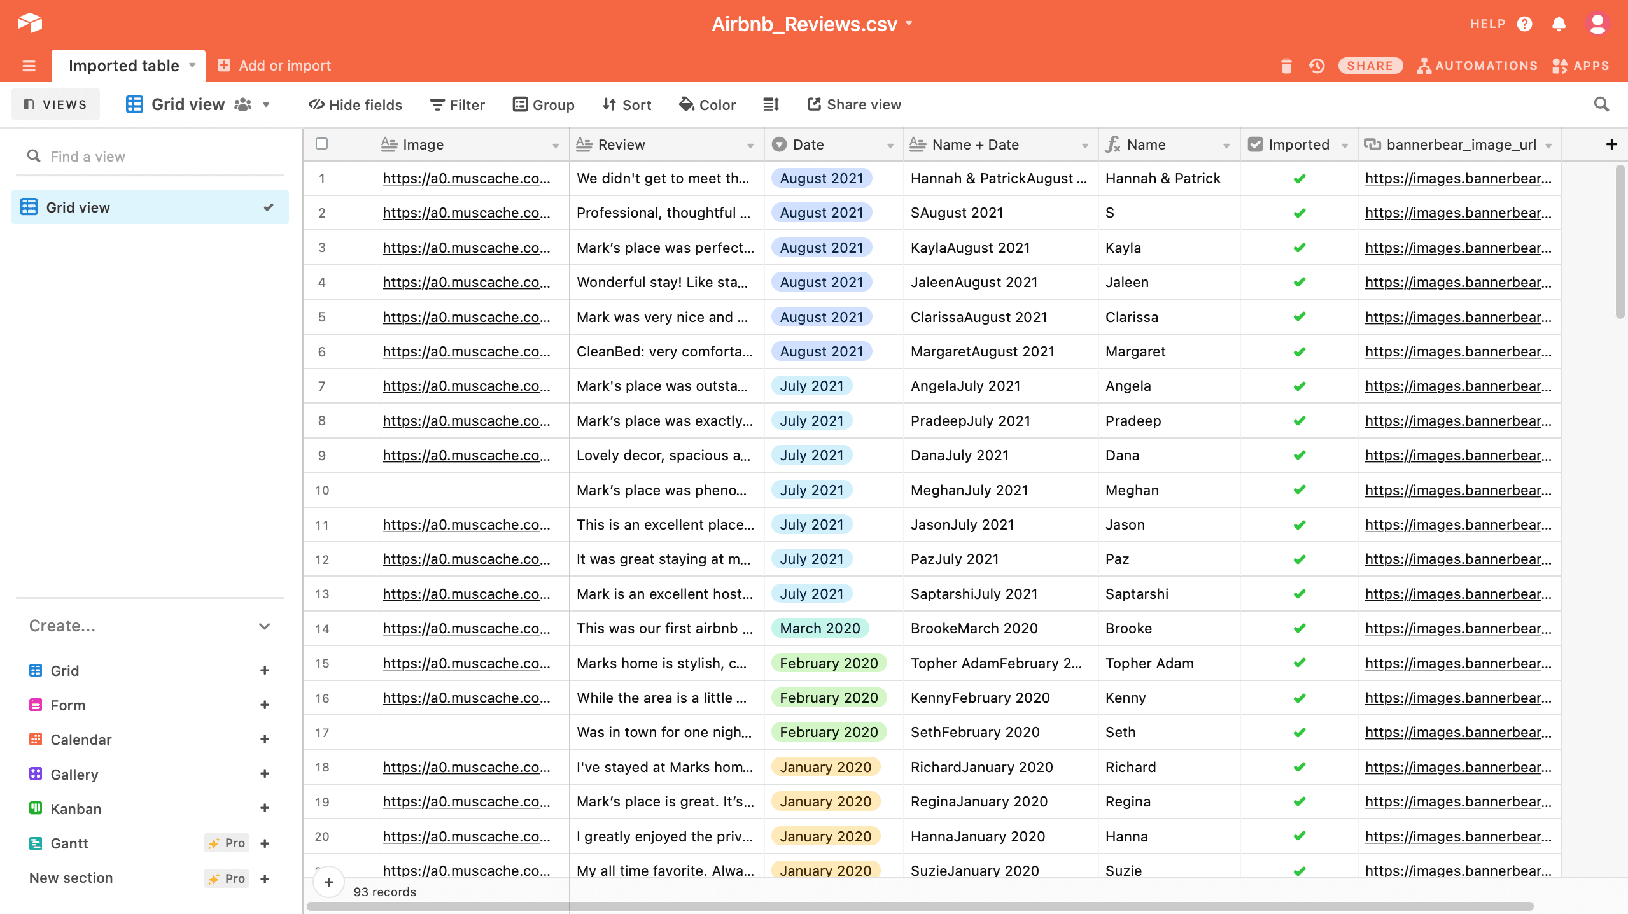1628x914 pixels.
Task: Click the Airtable logo home icon
Action: tap(30, 24)
